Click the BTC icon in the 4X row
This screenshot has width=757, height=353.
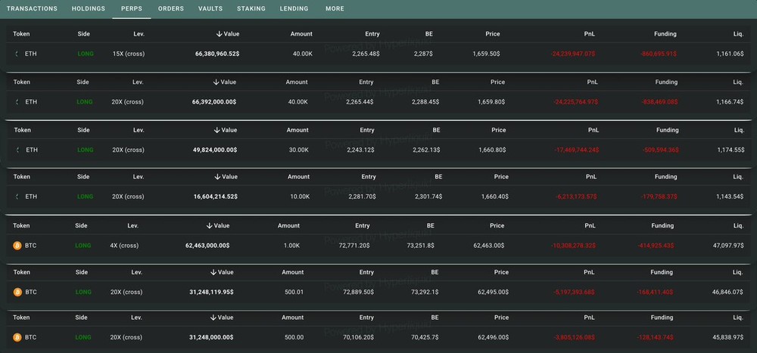point(17,246)
